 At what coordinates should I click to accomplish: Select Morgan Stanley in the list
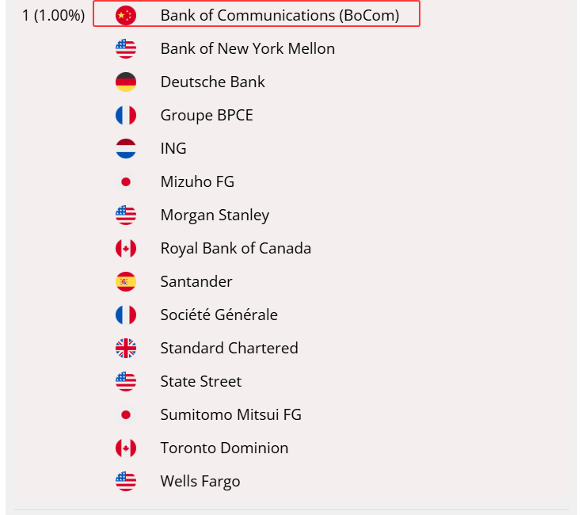click(215, 215)
